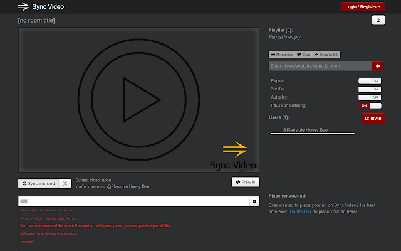Toggle the Repeat switch
401x251 pixels.
370,81
